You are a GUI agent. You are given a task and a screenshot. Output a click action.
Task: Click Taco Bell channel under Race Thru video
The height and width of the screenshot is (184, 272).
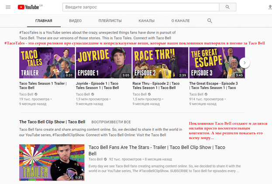139,94
